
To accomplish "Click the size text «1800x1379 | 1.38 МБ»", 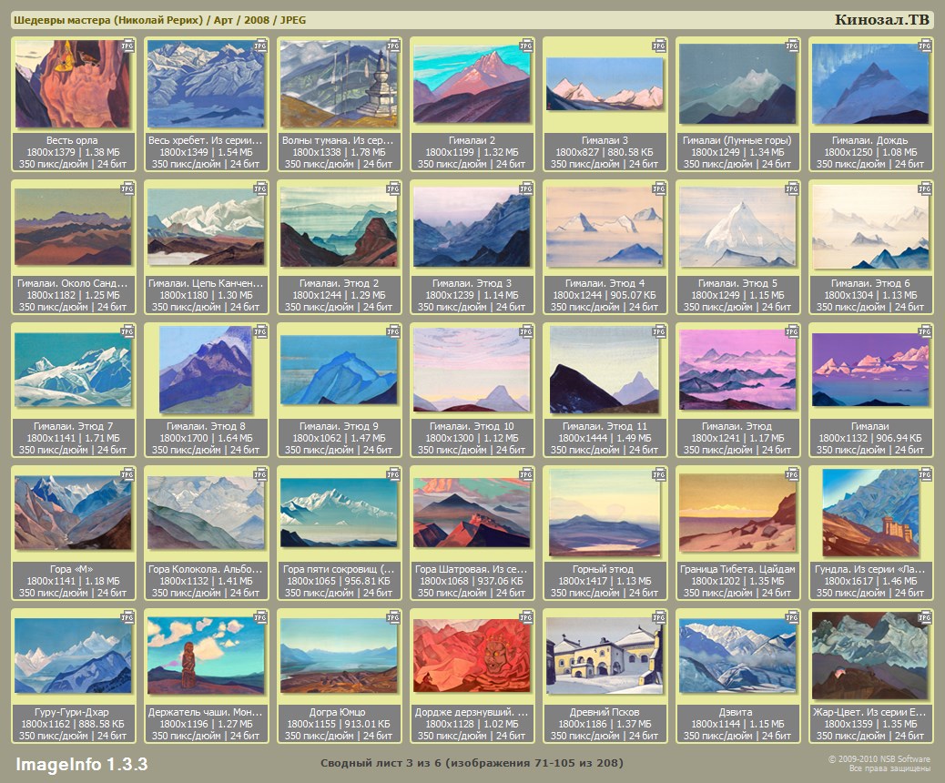I will [72, 152].
